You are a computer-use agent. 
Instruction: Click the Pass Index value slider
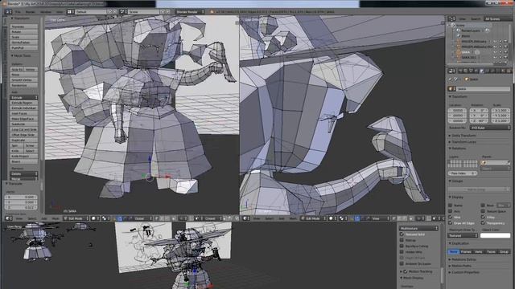pyautogui.click(x=463, y=173)
